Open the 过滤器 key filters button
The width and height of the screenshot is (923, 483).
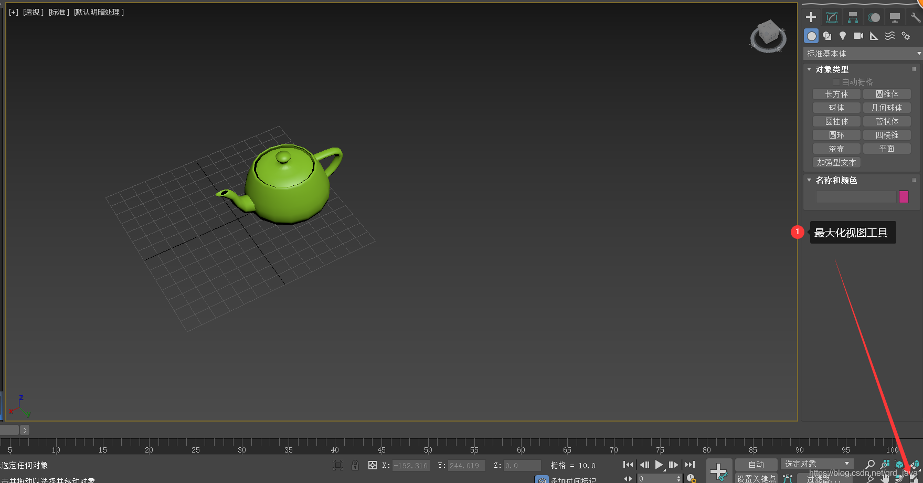[823, 478]
